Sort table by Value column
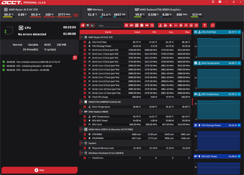 [x=137, y=32]
